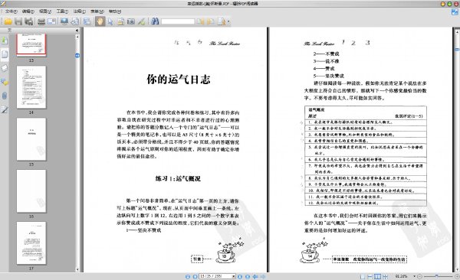
Task: Open the search options dropdown arrow
Action: click(x=228, y=21)
